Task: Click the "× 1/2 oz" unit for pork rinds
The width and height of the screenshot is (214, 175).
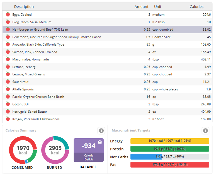Action: click(158, 119)
